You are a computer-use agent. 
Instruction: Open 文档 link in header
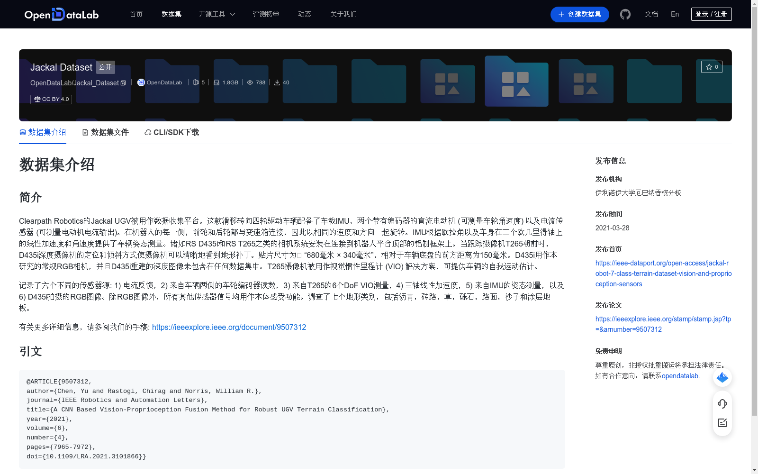[651, 14]
